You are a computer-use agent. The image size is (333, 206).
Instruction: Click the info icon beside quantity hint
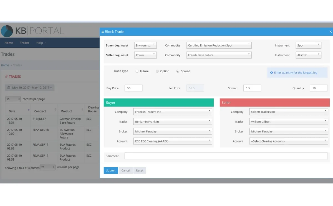click(x=271, y=73)
